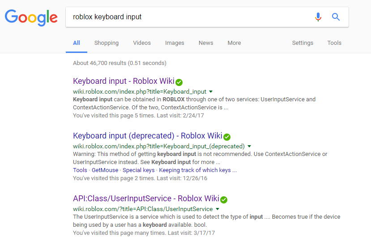The width and height of the screenshot is (371, 242).
Task: Switch to the Videos tab
Action: [x=142, y=43]
